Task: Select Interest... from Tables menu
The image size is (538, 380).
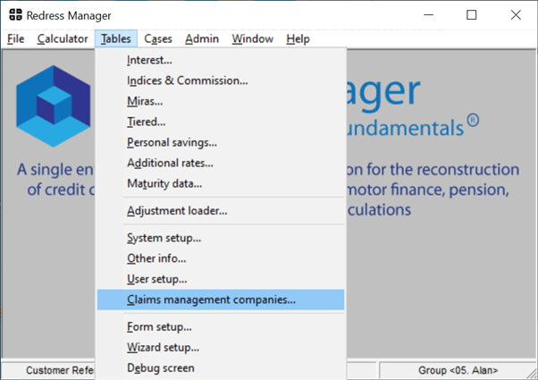Action: (221, 60)
